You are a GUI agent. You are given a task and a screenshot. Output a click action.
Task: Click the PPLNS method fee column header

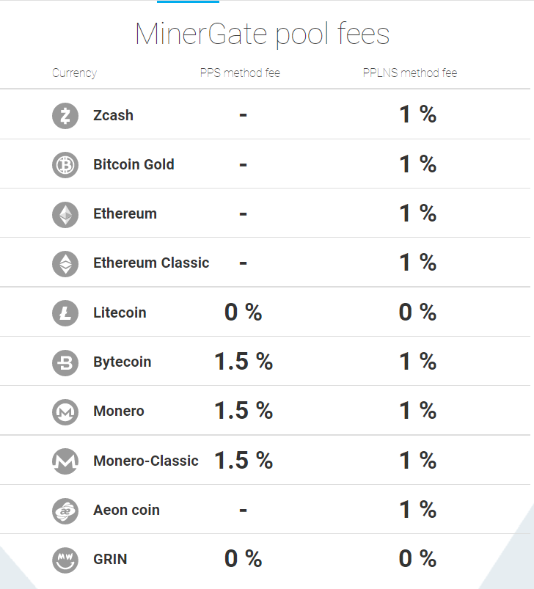tap(410, 73)
